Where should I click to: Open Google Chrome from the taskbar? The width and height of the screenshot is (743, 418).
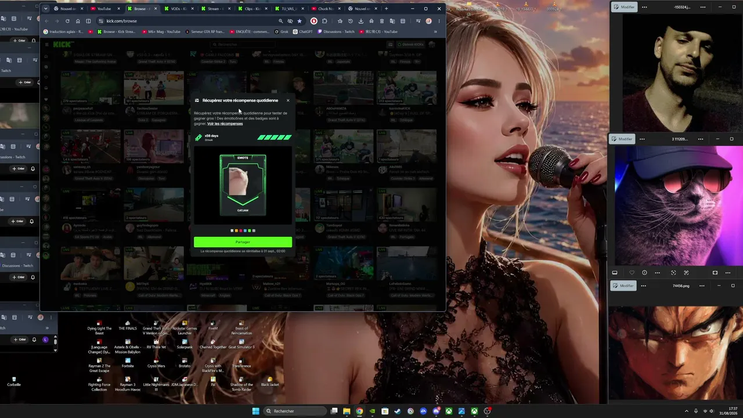tap(359, 411)
